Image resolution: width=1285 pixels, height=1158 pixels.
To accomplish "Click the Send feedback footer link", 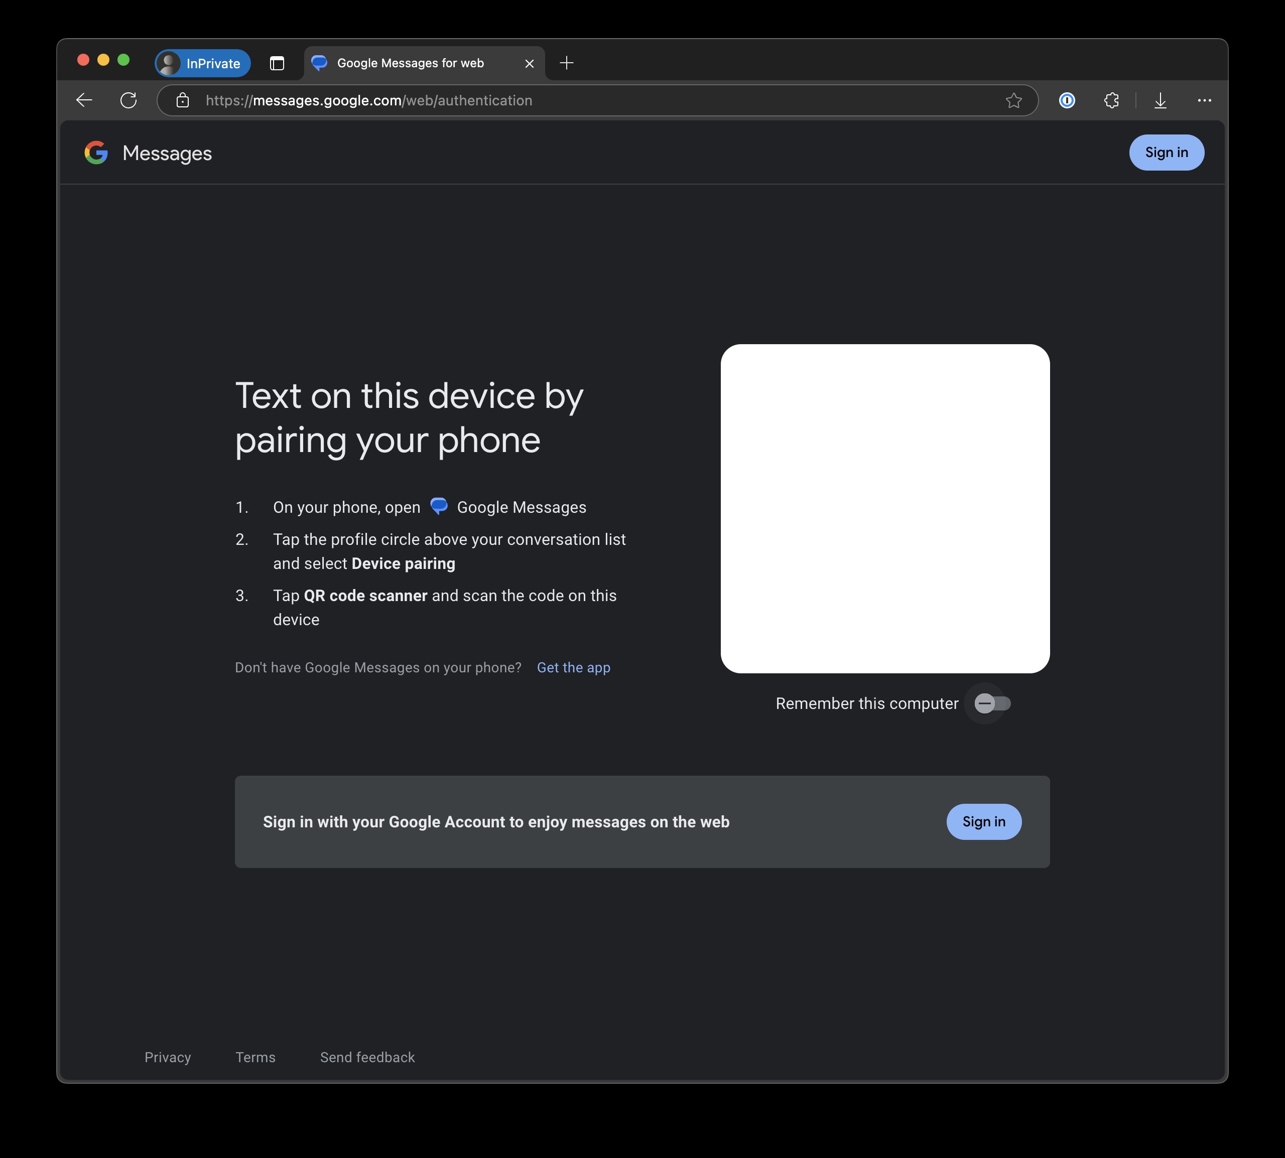I will pos(367,1056).
